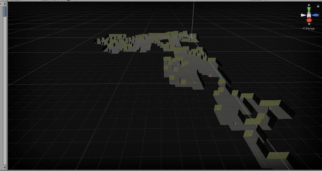Toggle the gizmo rotation lock icon
This screenshot has width=322, height=171.
[x=318, y=6]
